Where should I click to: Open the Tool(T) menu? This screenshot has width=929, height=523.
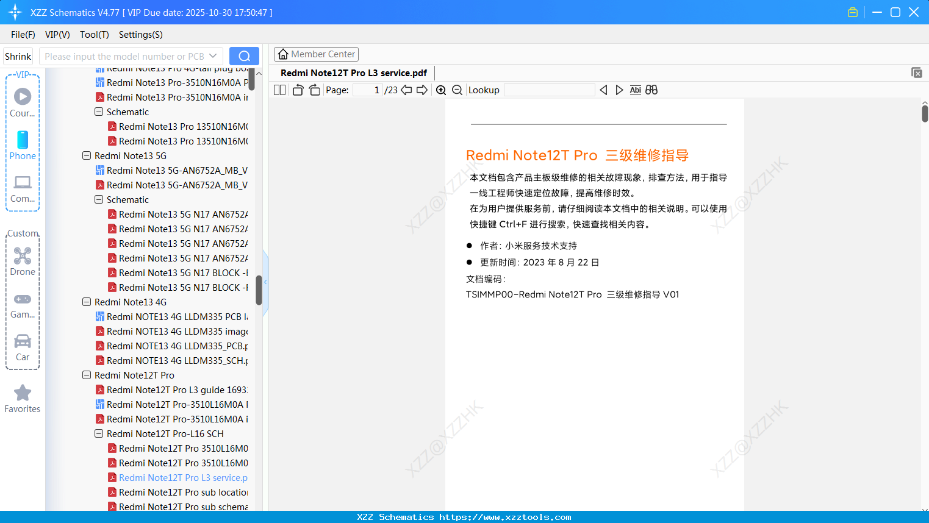pos(94,35)
